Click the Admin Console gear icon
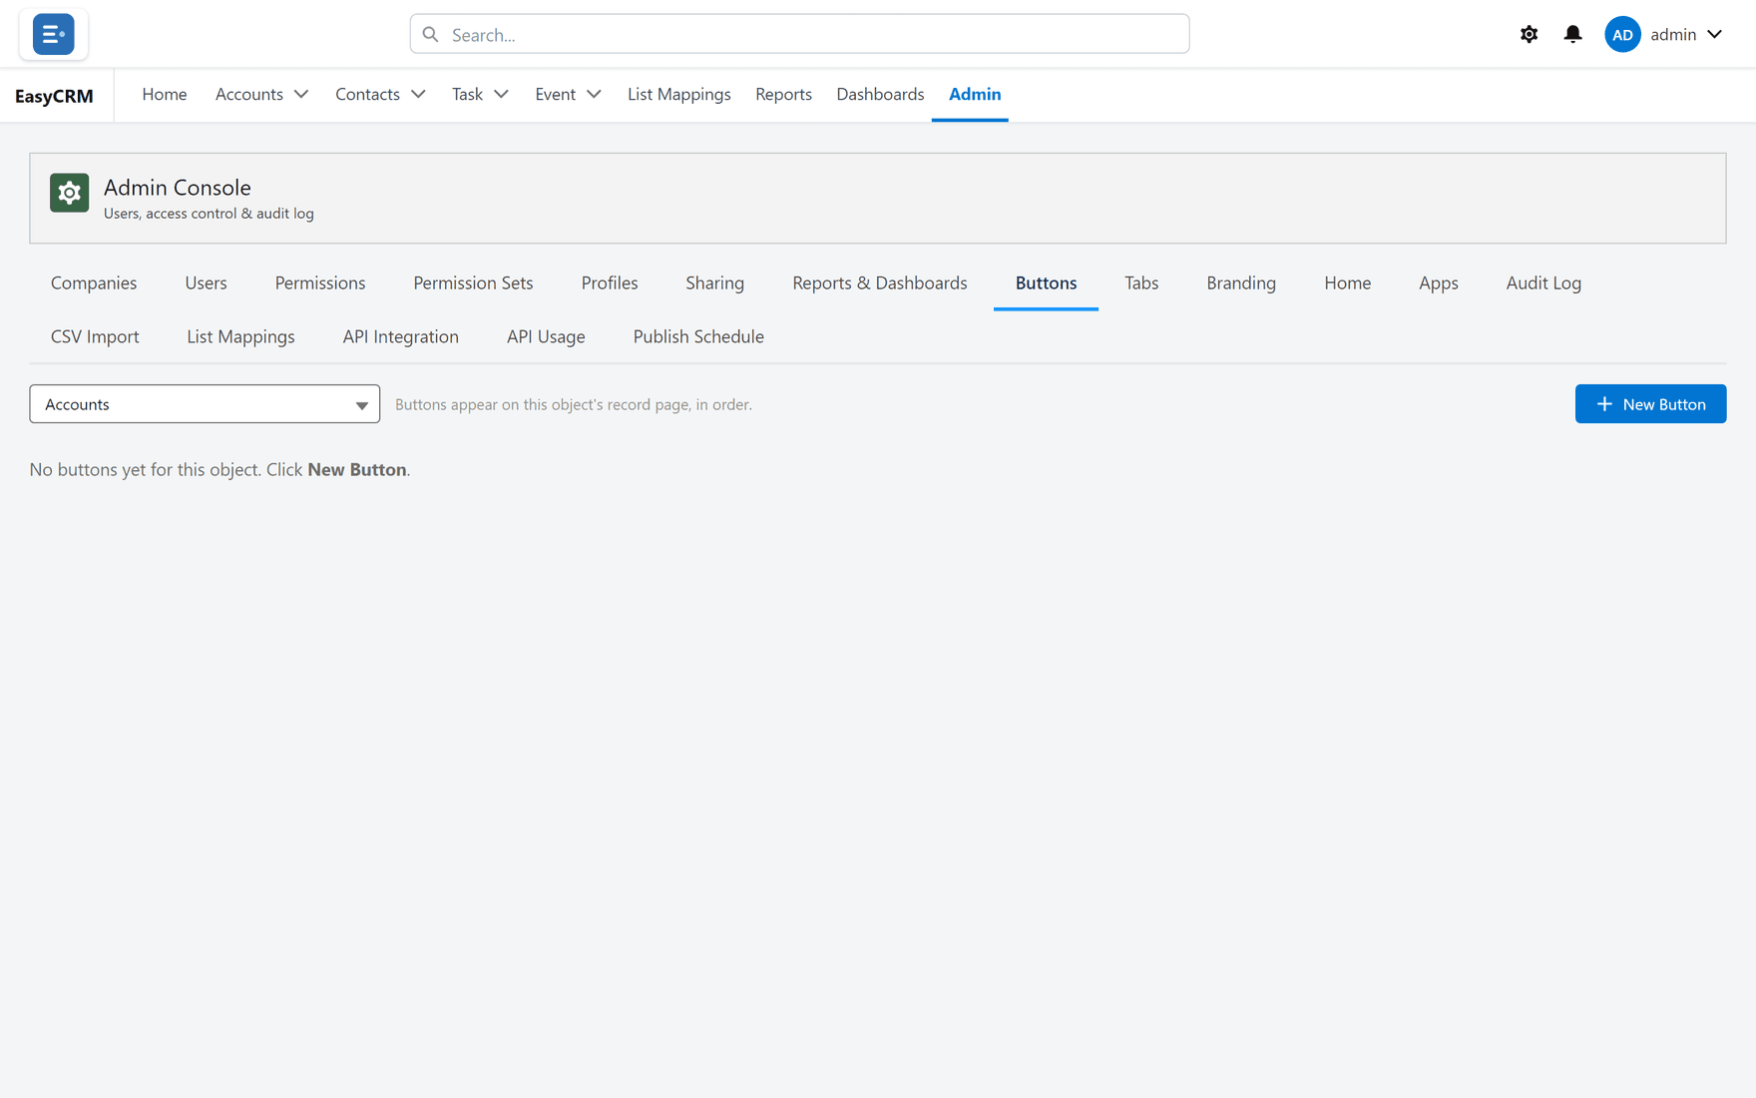 (69, 193)
